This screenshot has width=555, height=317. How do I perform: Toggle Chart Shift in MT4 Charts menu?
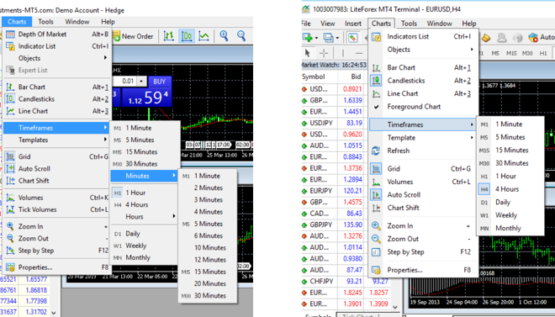click(423, 208)
